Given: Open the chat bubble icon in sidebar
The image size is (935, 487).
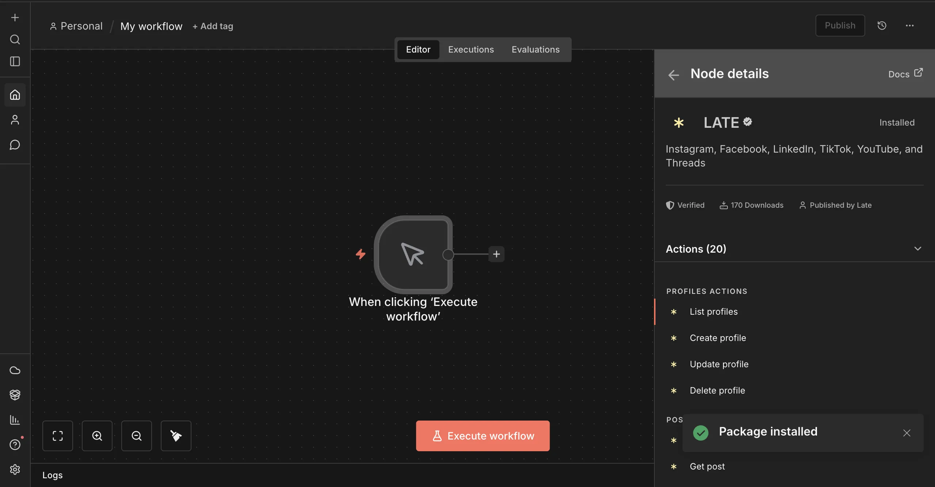Looking at the screenshot, I should pos(15,145).
